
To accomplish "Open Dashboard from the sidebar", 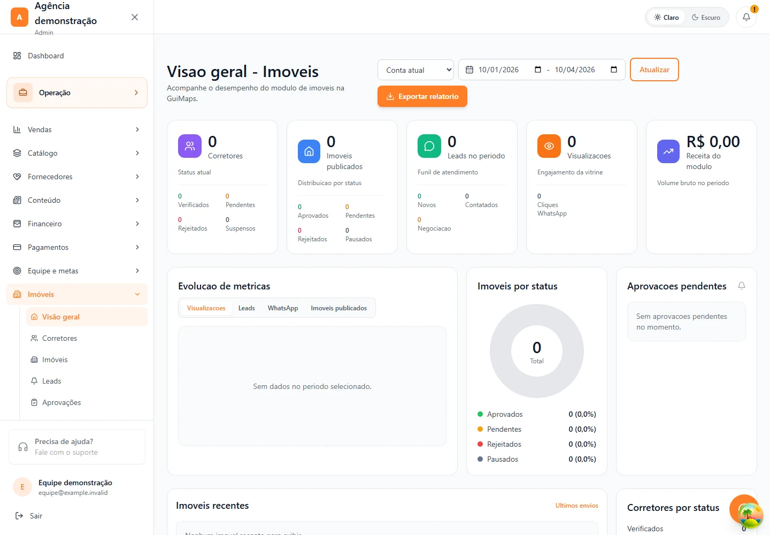I will pos(77,56).
